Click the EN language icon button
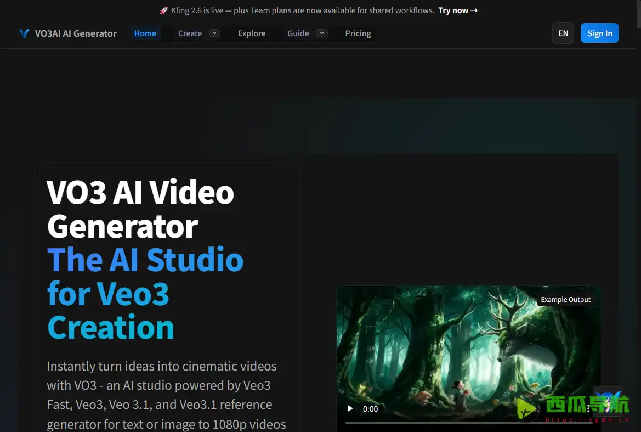 (x=563, y=33)
